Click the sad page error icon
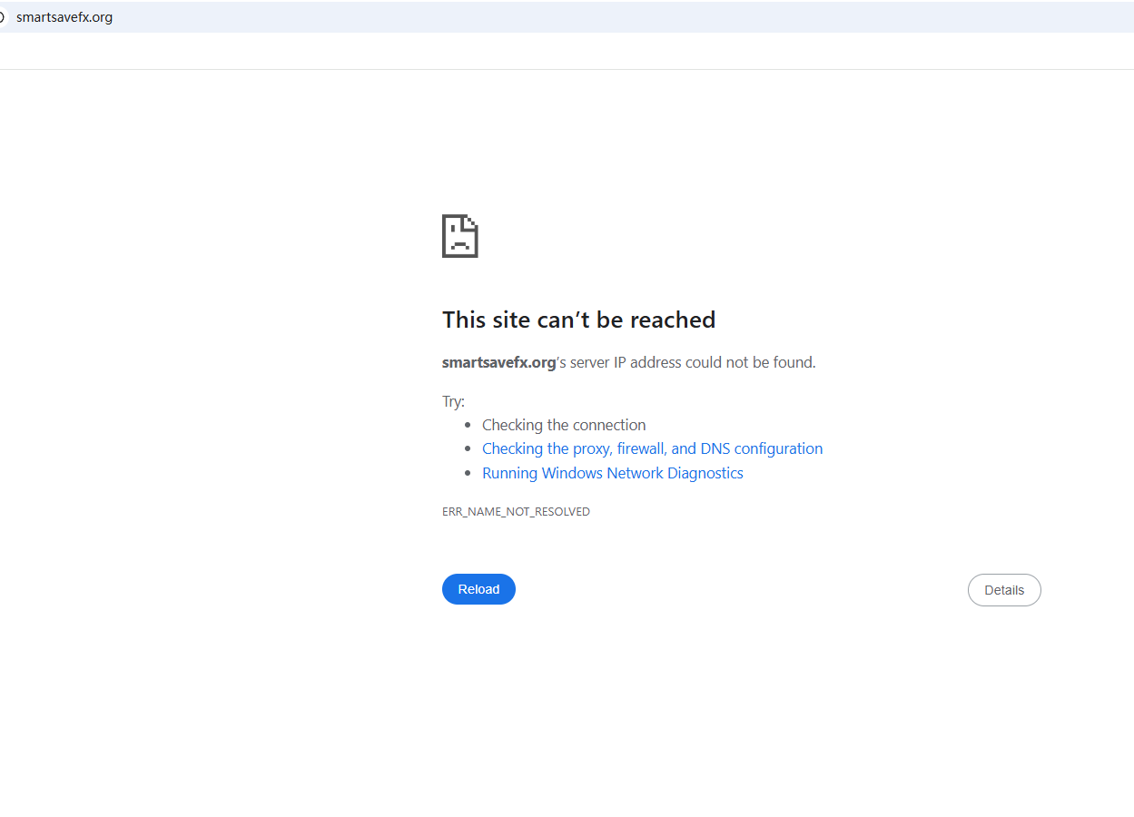 460,236
